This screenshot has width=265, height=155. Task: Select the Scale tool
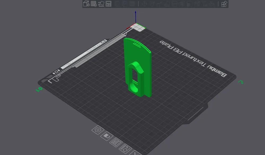coord(159,3)
